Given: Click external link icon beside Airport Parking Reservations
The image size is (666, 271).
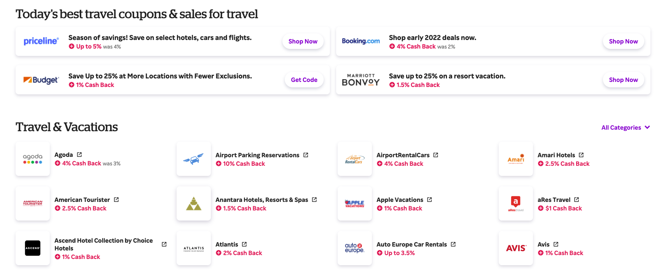Looking at the screenshot, I should tap(306, 155).
